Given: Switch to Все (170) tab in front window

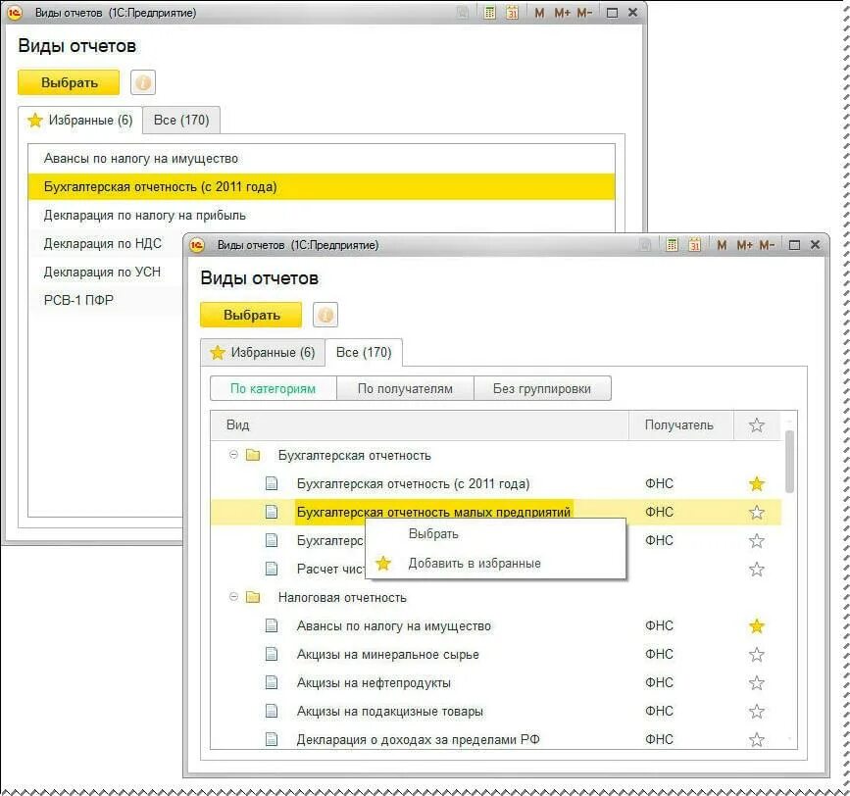Looking at the screenshot, I should click(364, 352).
